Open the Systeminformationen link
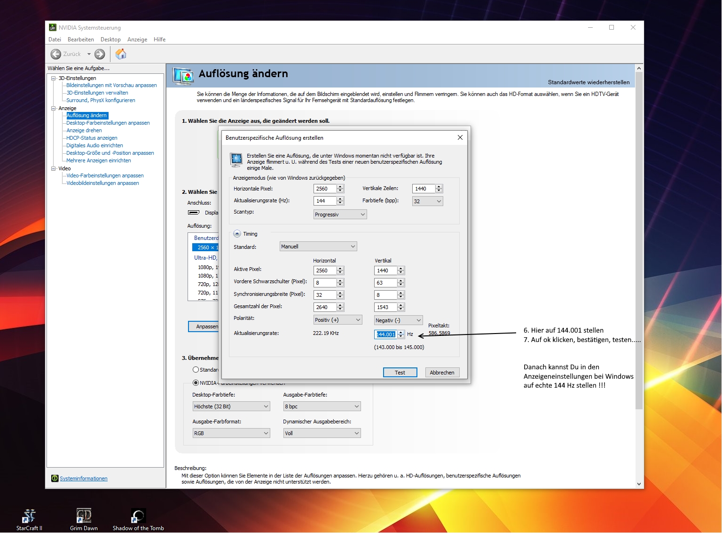The width and height of the screenshot is (722, 533). click(x=84, y=478)
